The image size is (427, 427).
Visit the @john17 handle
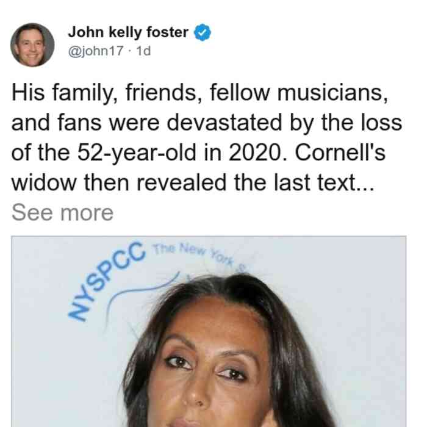point(96,51)
